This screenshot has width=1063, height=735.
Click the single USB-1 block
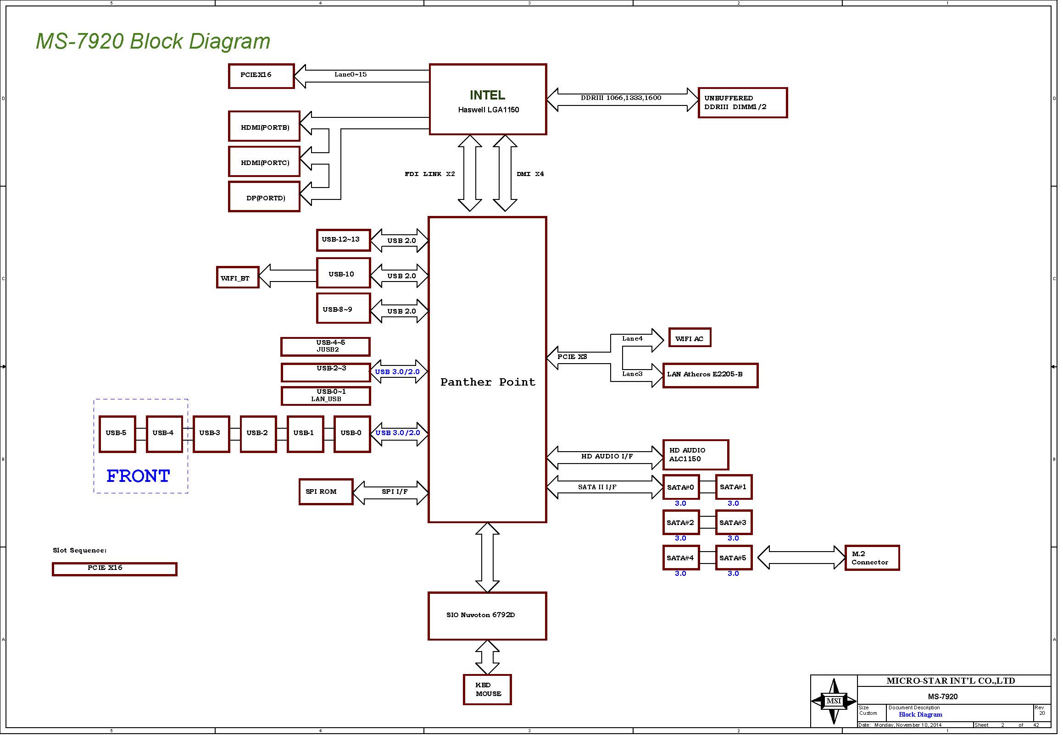tap(306, 434)
